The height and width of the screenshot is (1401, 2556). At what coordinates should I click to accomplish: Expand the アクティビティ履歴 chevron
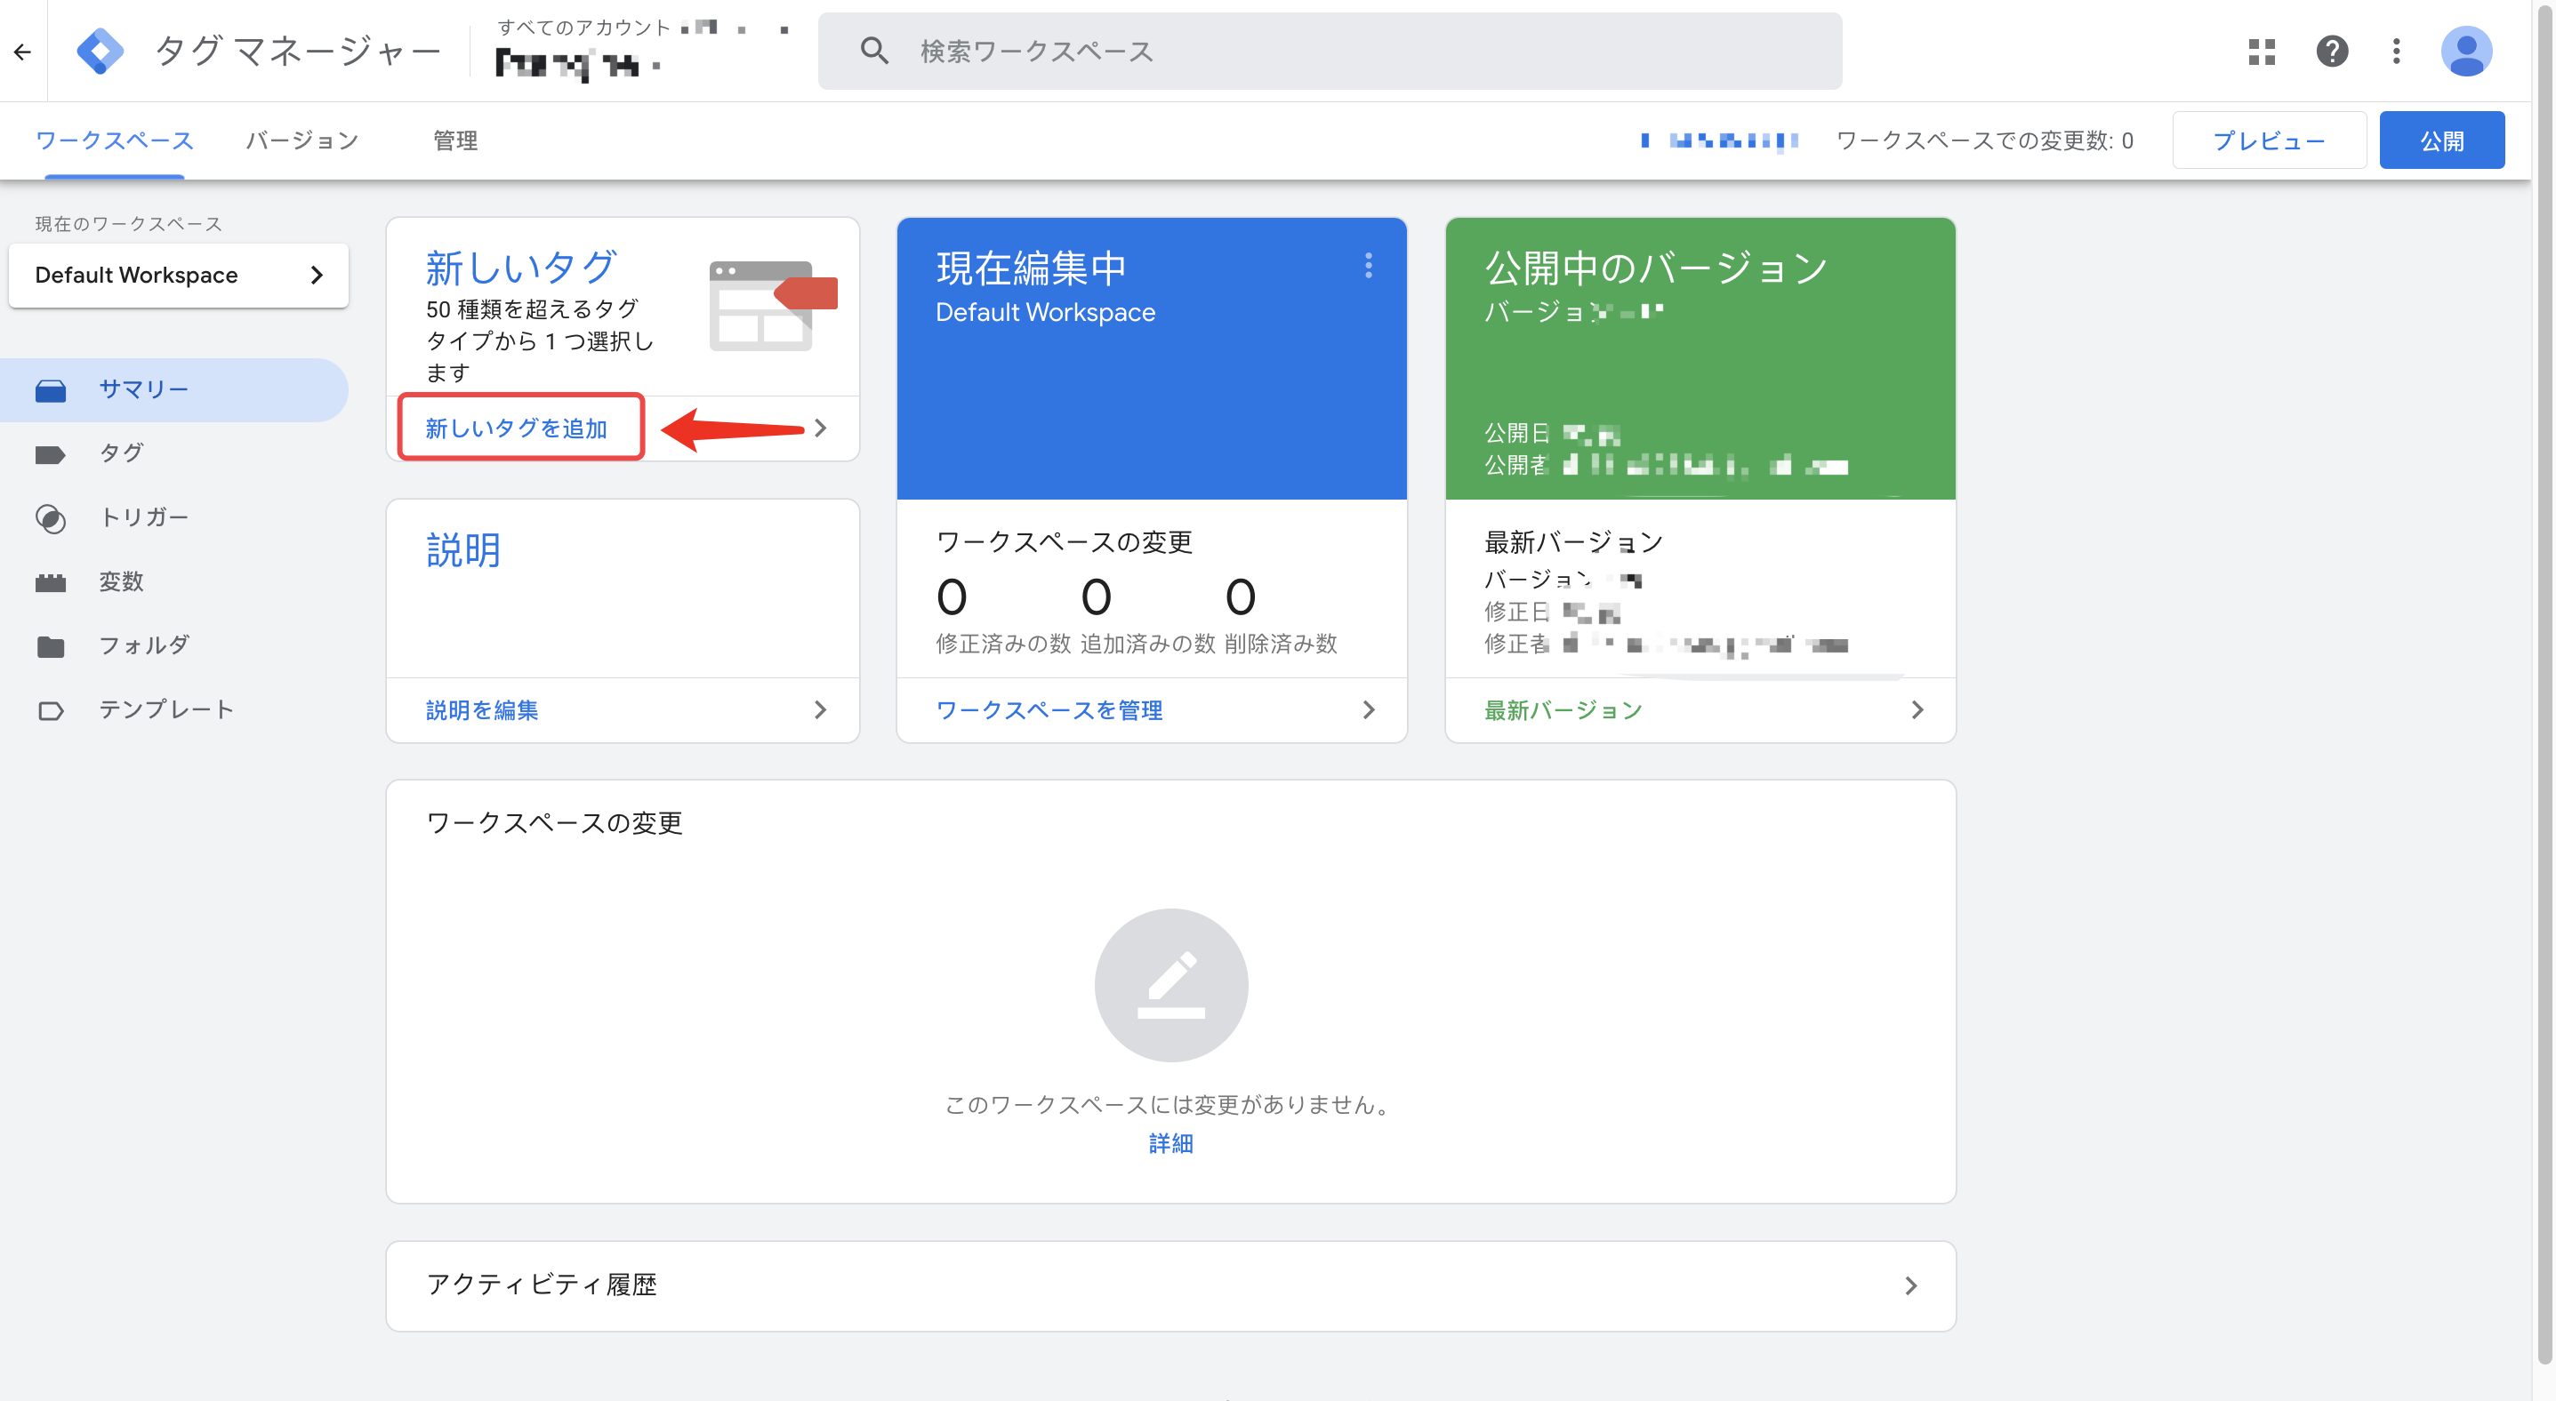click(1911, 1286)
